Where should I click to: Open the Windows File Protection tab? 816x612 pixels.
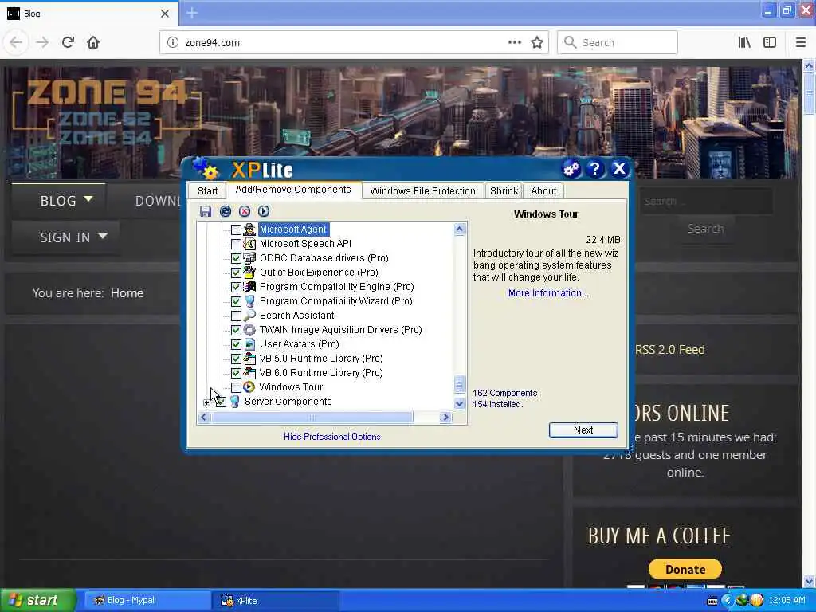click(x=422, y=191)
